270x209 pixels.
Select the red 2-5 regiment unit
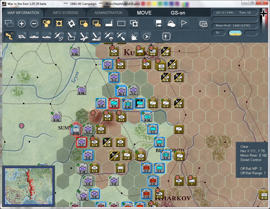[x=146, y=168]
